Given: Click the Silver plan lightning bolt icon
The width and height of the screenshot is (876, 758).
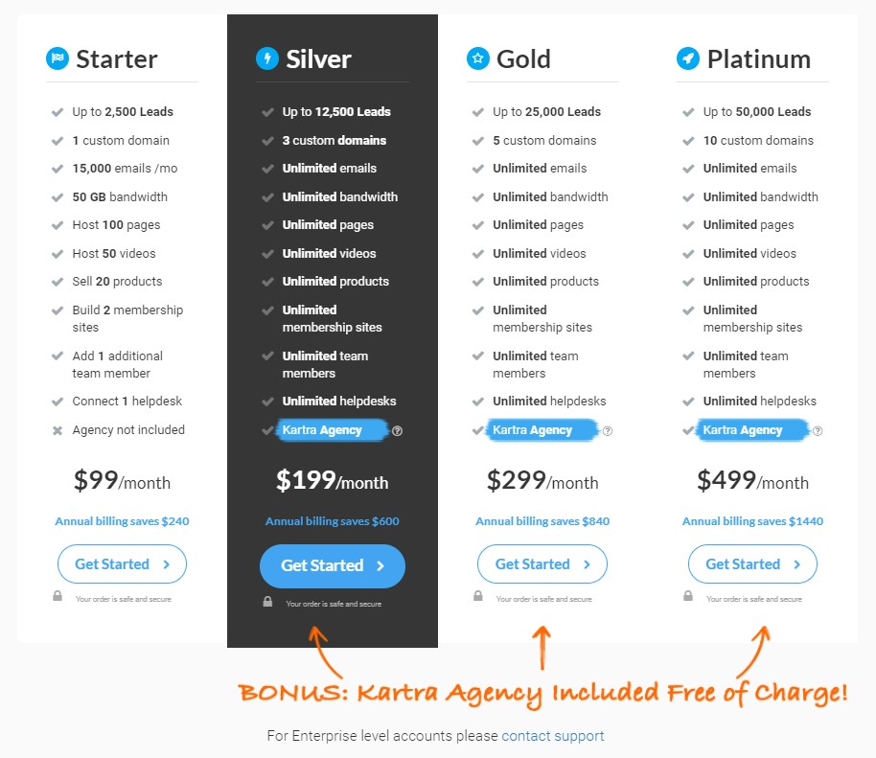Looking at the screenshot, I should click(x=267, y=58).
